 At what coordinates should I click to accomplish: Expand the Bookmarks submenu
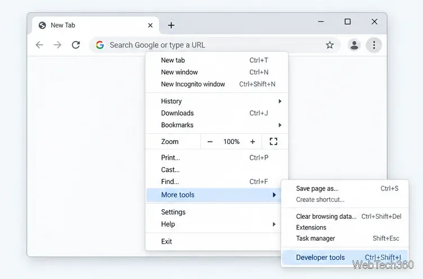217,125
